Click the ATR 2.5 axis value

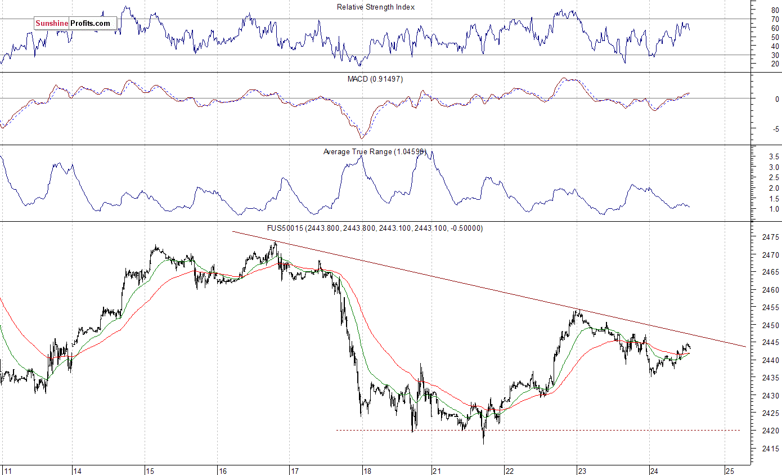pos(774,178)
